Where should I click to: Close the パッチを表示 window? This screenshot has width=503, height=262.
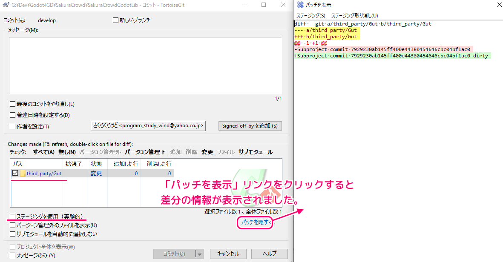(499, 5)
